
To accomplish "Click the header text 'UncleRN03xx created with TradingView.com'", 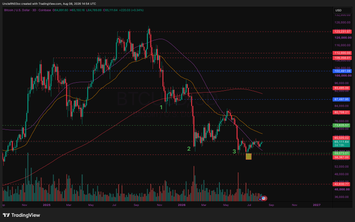I will click(x=32, y=4).
